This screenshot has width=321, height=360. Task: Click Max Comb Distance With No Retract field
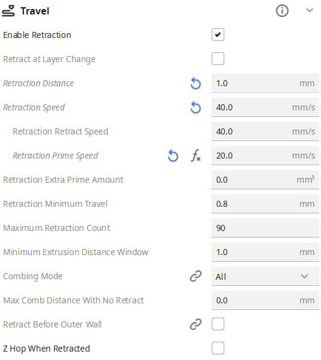point(265,300)
